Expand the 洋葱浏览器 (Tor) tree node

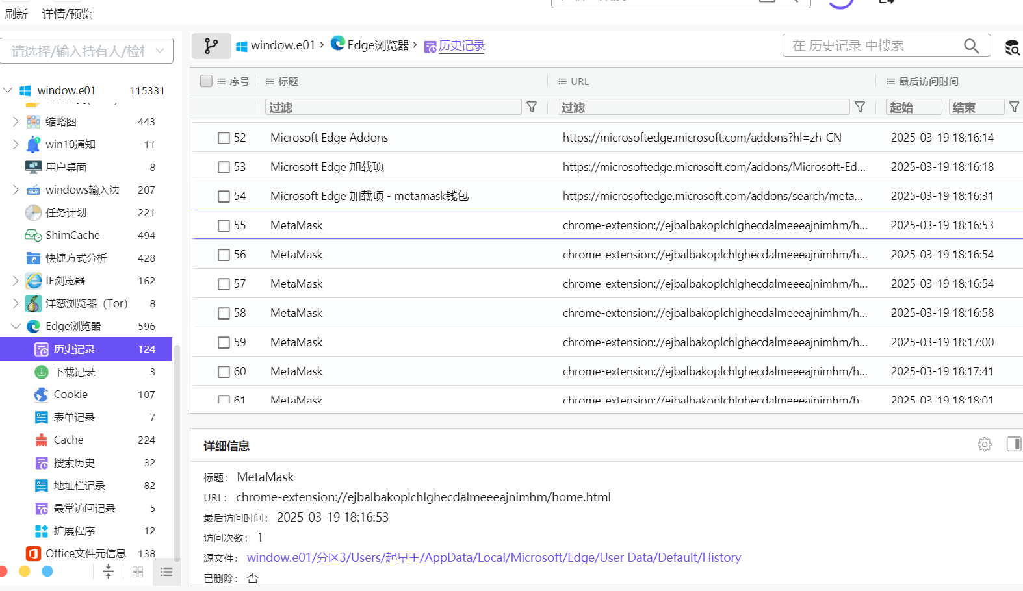point(16,303)
